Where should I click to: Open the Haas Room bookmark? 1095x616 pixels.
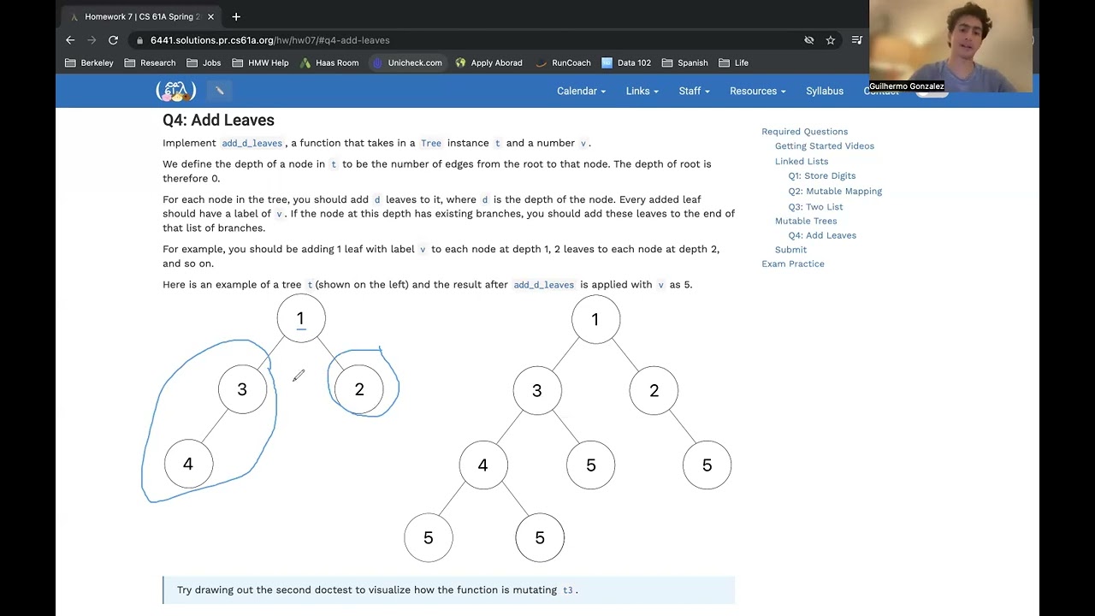[x=329, y=62]
